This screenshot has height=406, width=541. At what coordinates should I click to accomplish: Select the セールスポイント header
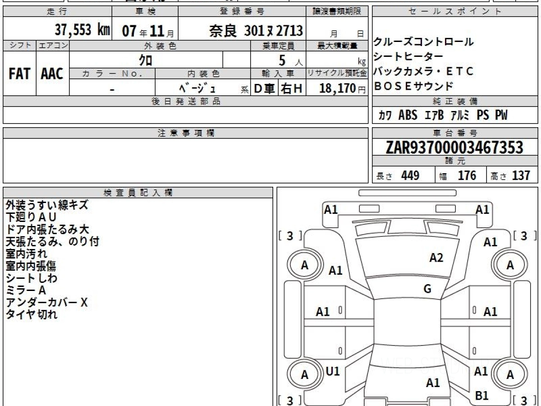pos(455,12)
